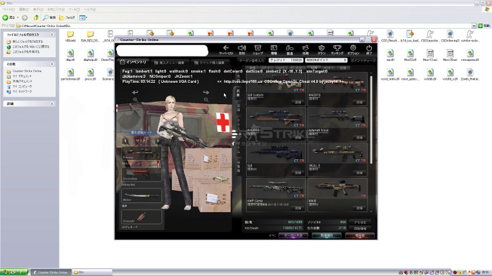Switch to Bin window on taskbar
492x276 pixels.
(x=92, y=272)
